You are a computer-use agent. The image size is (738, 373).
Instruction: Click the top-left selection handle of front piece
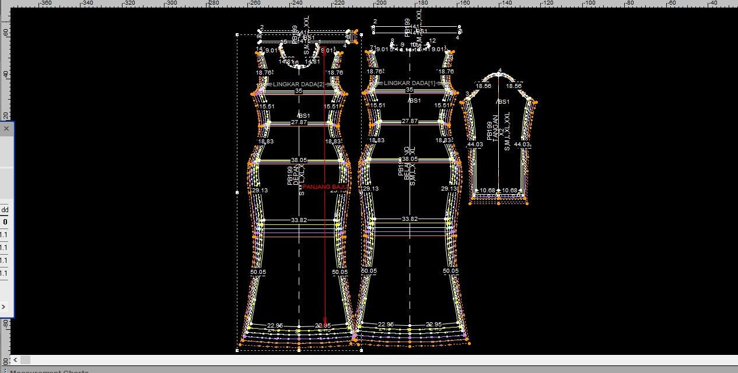point(237,35)
